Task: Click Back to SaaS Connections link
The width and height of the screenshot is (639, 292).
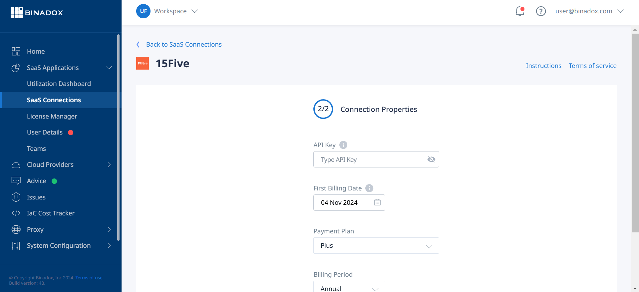Action: [x=184, y=45]
